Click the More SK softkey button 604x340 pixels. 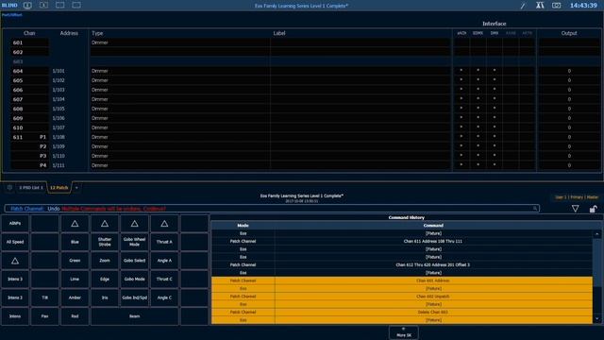click(404, 332)
